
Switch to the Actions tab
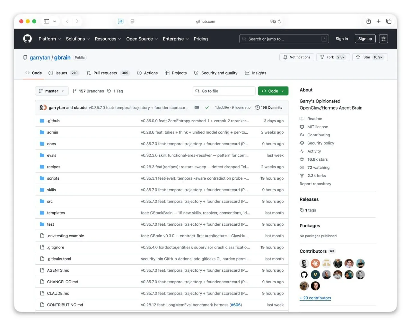[147, 73]
